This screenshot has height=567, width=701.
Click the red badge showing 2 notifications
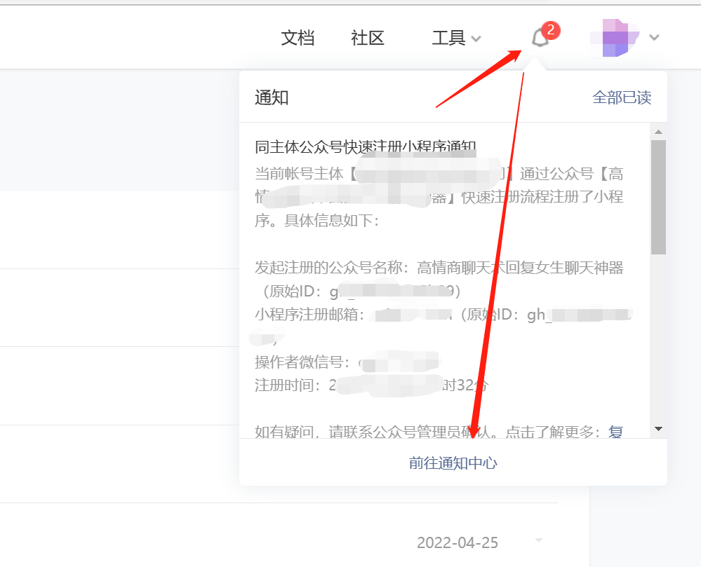pos(551,30)
